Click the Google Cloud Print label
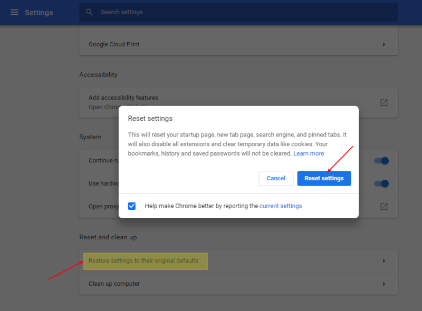 click(x=114, y=44)
